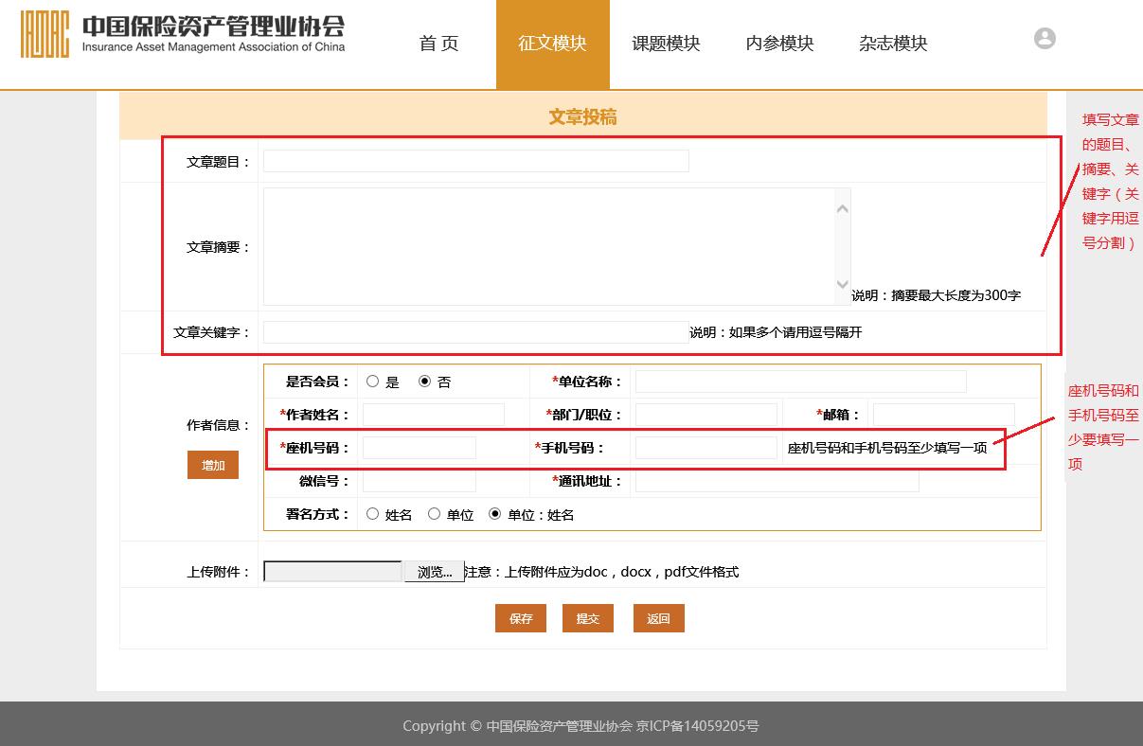Click the 返回 button
Screen dimensions: 1143x746
pos(658,618)
